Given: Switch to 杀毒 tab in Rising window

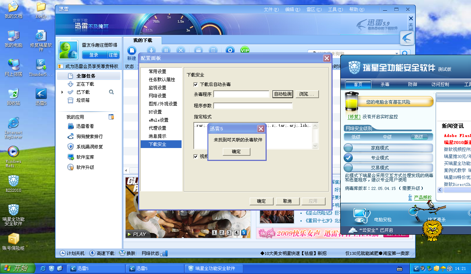Looking at the screenshot, I should click(x=385, y=84).
